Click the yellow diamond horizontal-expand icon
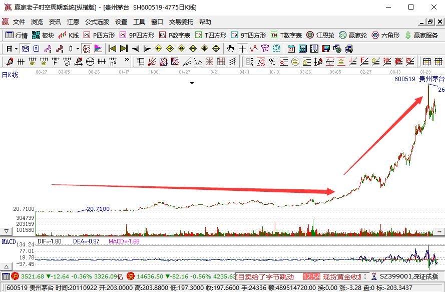Screen dimensions: 445x292 [181, 49]
